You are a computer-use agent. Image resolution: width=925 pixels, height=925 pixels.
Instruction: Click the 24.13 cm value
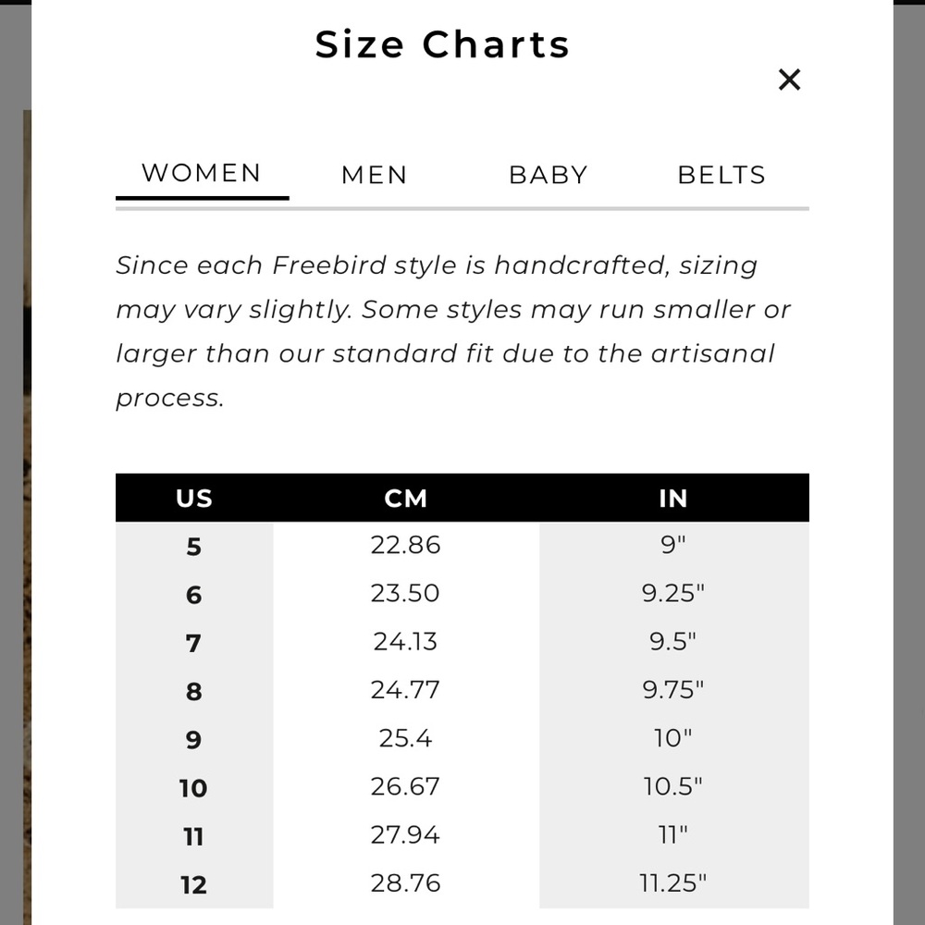point(405,642)
